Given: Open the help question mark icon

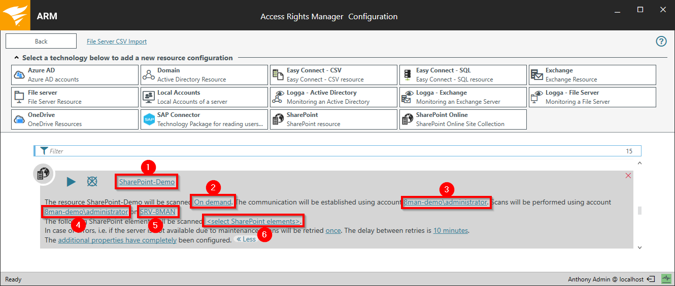Looking at the screenshot, I should point(661,42).
